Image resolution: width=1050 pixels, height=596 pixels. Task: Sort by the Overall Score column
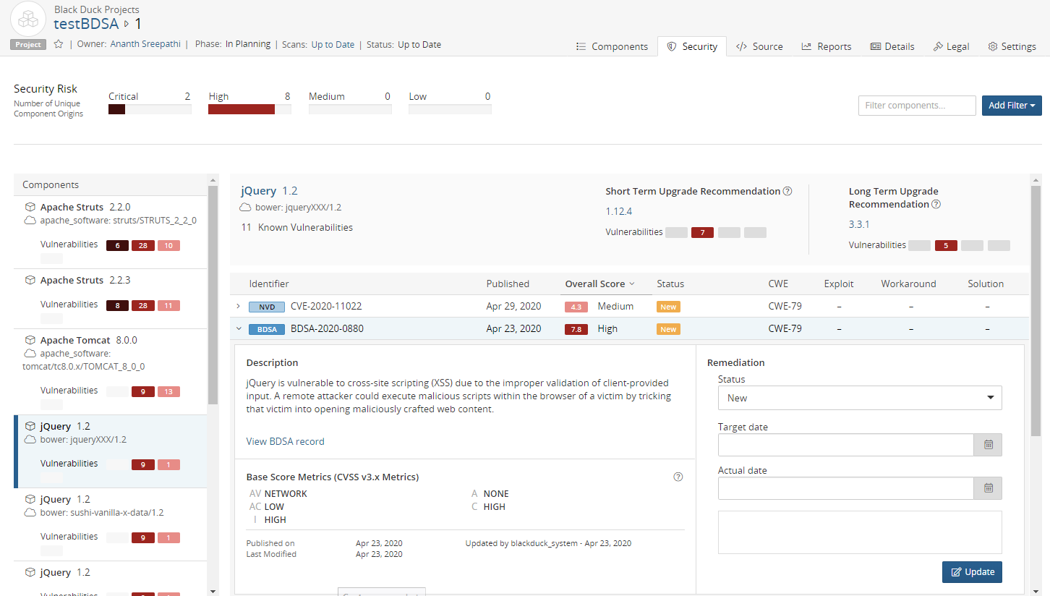click(599, 284)
